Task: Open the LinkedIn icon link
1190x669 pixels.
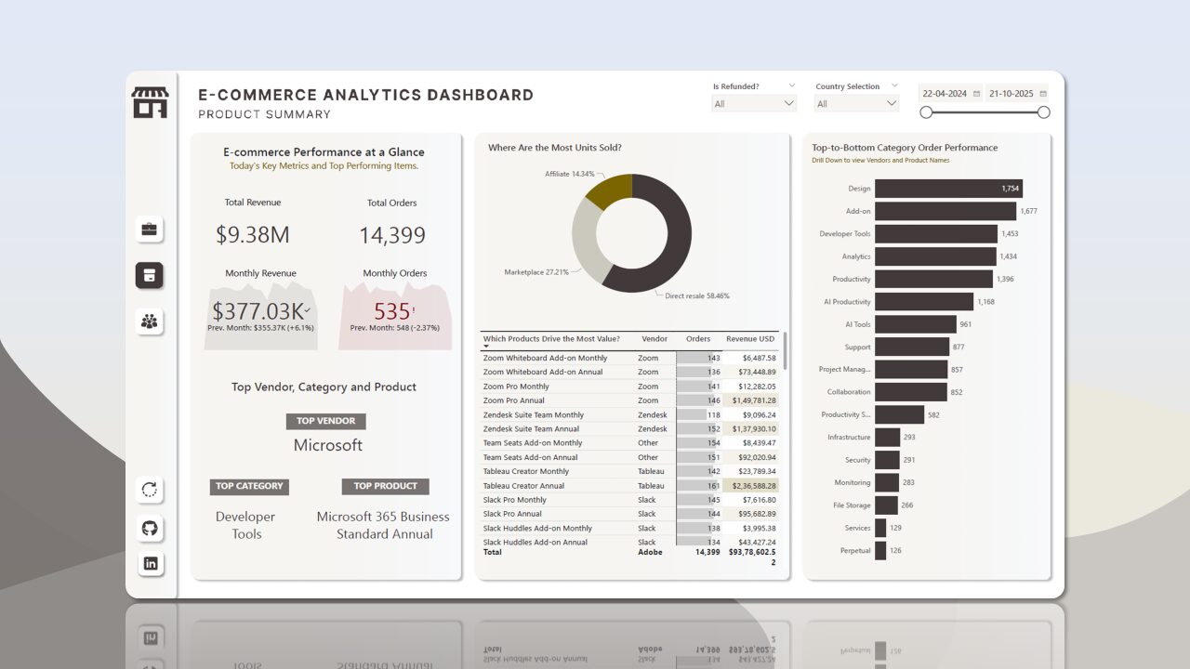Action: (150, 563)
